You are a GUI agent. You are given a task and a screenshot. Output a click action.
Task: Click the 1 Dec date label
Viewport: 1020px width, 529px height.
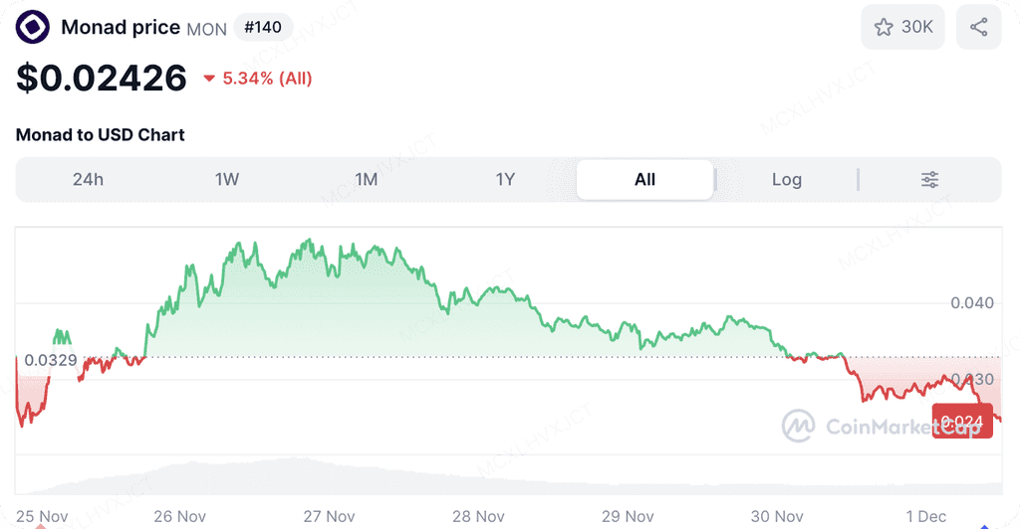[926, 517]
